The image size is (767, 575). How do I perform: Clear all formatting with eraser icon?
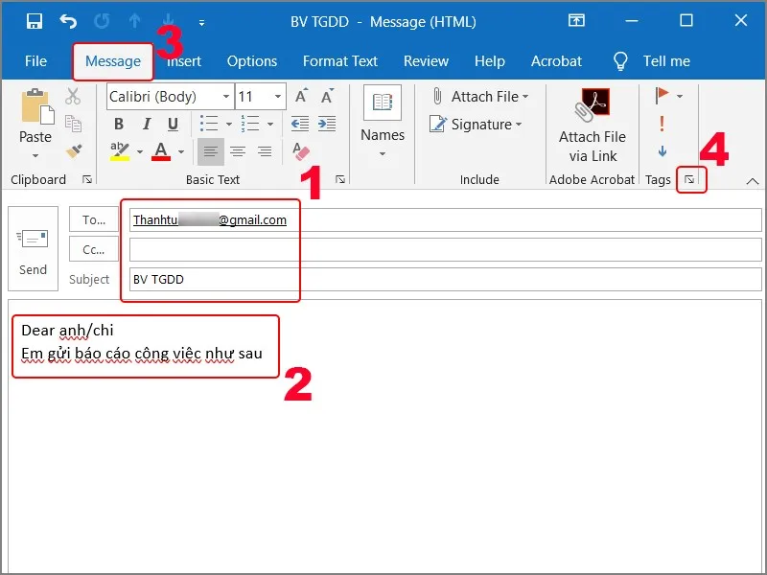(x=302, y=151)
